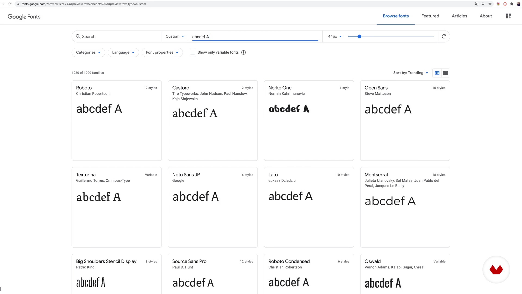Click '18 styles' on Montserrat card
522x294 pixels.
click(x=439, y=175)
